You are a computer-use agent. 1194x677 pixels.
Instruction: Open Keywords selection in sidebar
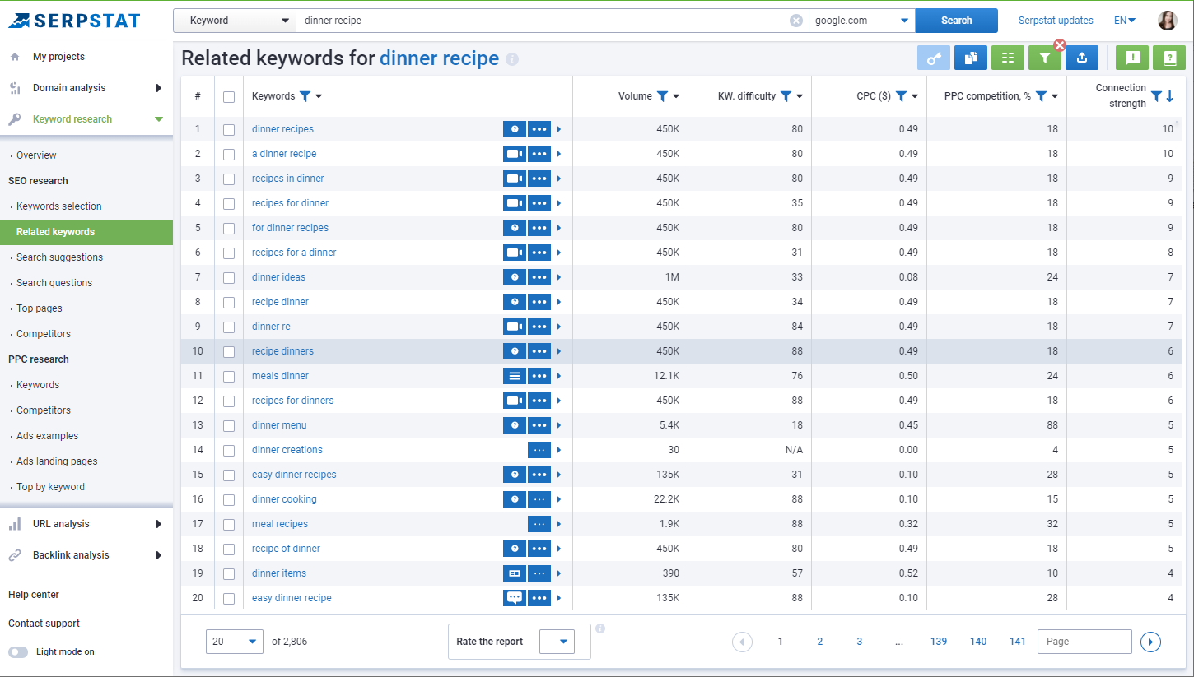(x=59, y=206)
